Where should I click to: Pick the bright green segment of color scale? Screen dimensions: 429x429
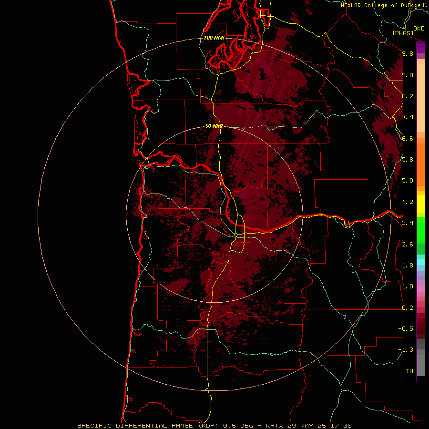[x=421, y=230]
